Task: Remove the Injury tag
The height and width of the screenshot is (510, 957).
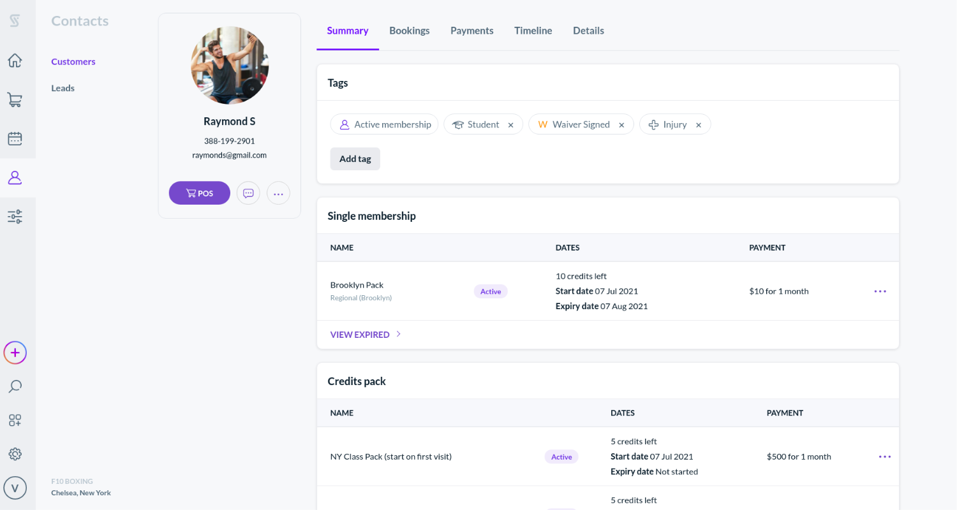Action: pos(698,124)
